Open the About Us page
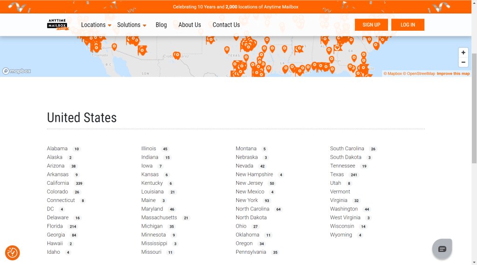 (x=190, y=25)
